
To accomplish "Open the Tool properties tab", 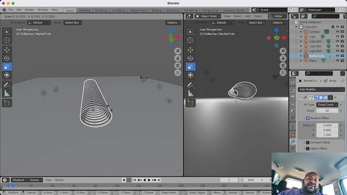I will (x=293, y=82).
